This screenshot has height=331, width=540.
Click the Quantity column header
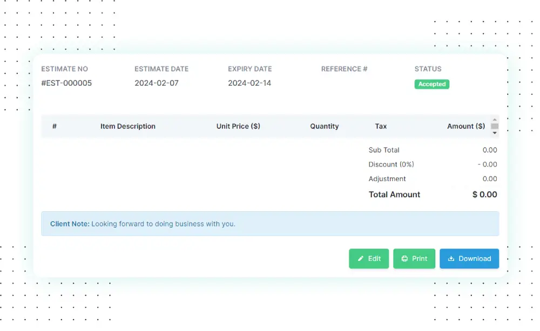tap(325, 126)
